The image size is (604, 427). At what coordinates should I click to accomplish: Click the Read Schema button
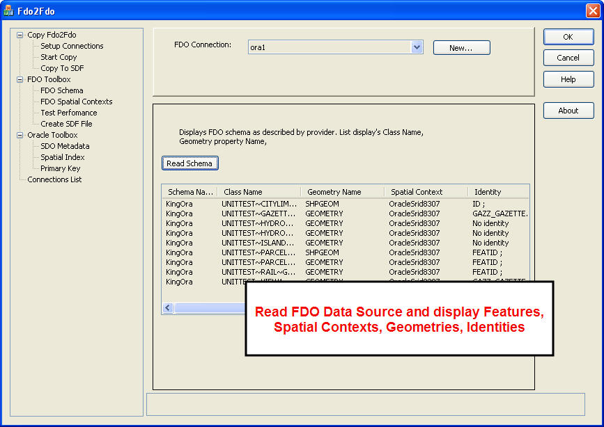(190, 163)
